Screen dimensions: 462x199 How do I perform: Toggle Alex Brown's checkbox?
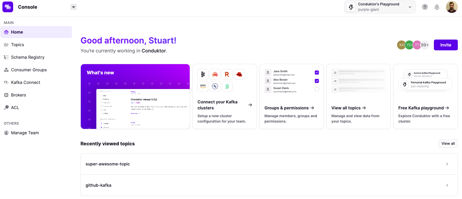pyautogui.click(x=317, y=81)
